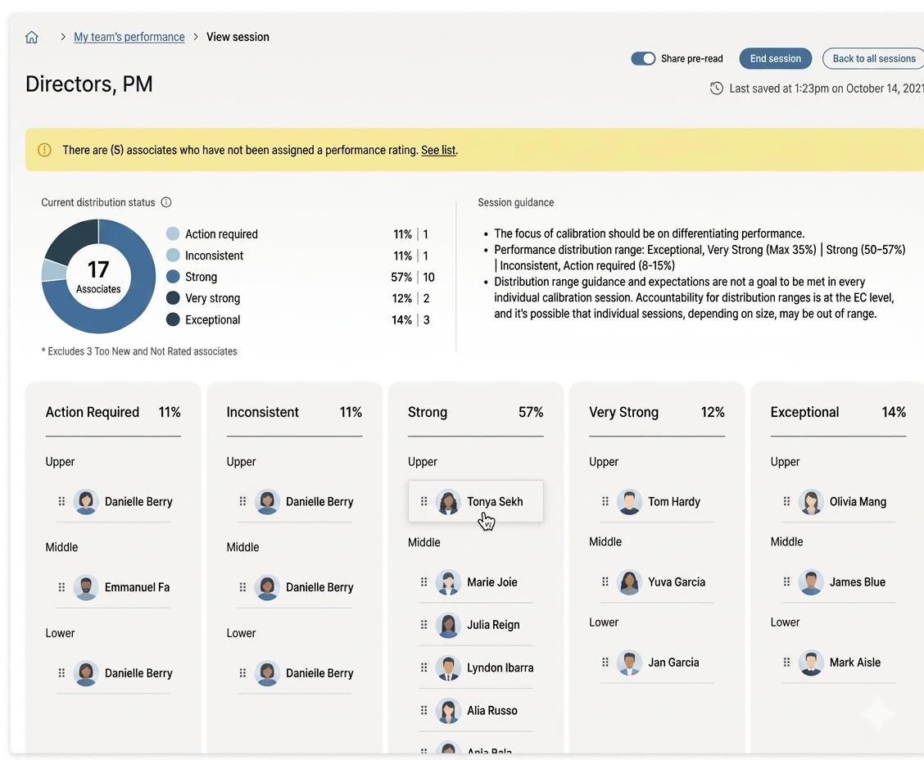
Task: Click drag handle beside Alia Russo
Action: 423,711
